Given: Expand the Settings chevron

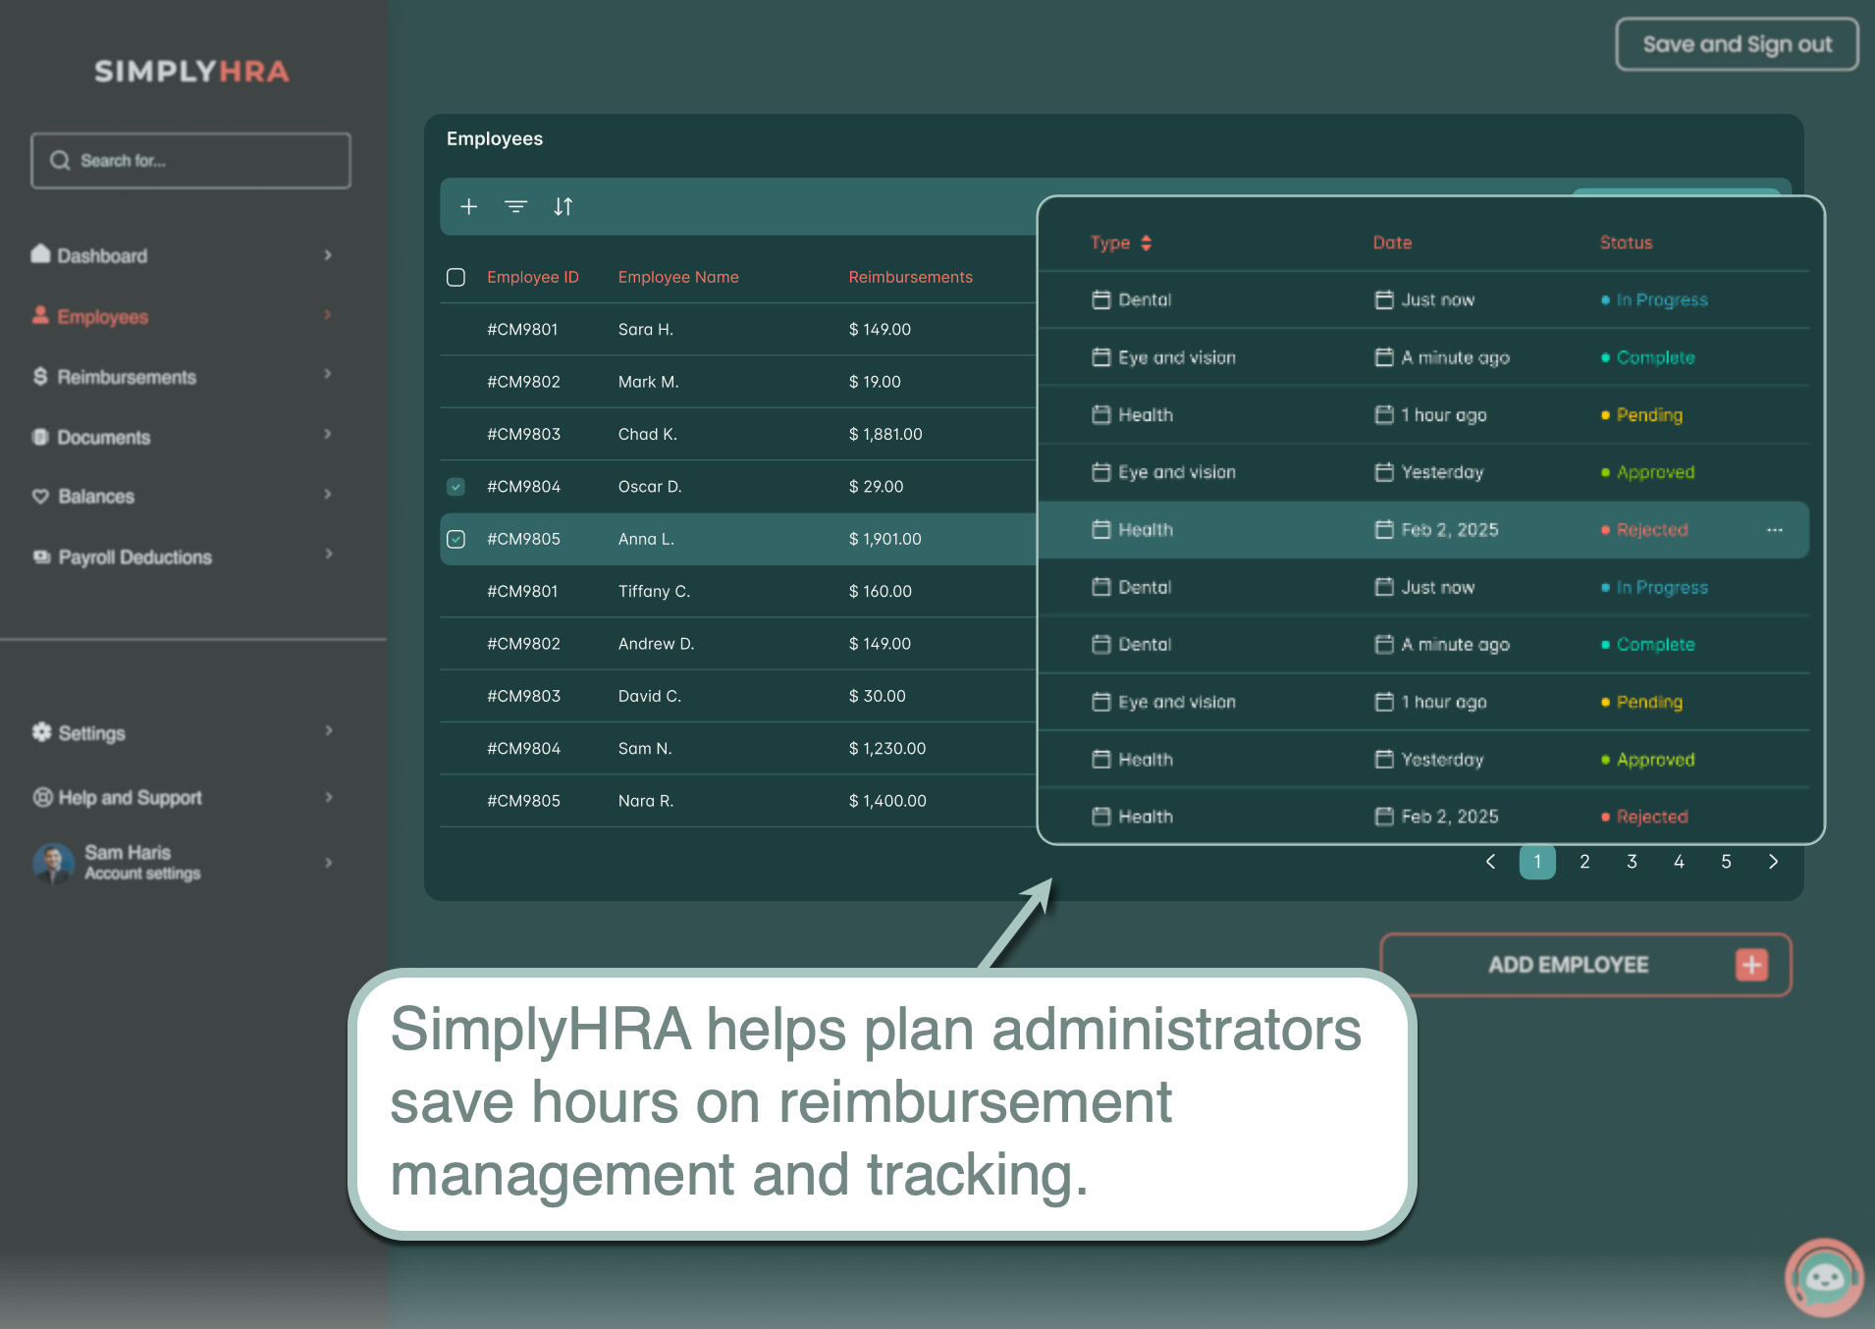Looking at the screenshot, I should 328,730.
